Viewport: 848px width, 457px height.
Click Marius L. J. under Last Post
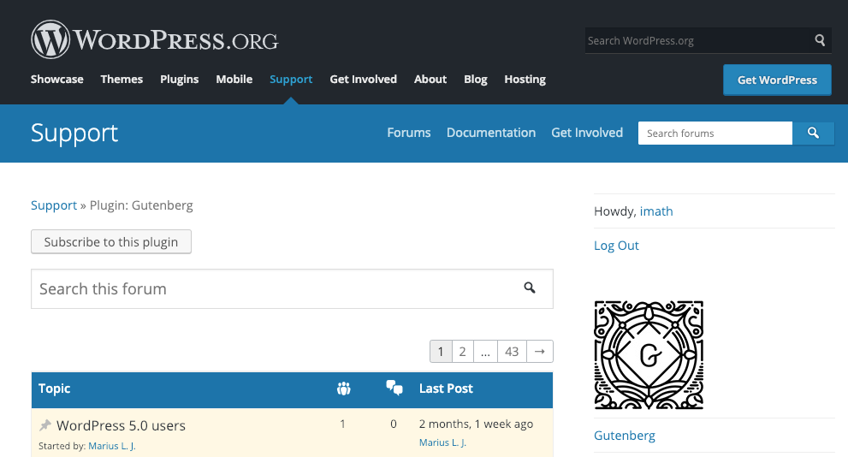442,442
